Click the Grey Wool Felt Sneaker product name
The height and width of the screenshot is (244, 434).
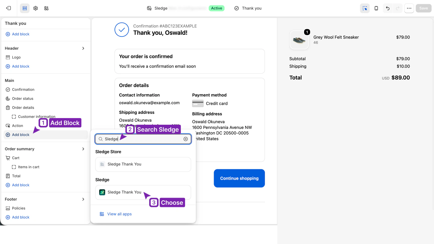336,37
